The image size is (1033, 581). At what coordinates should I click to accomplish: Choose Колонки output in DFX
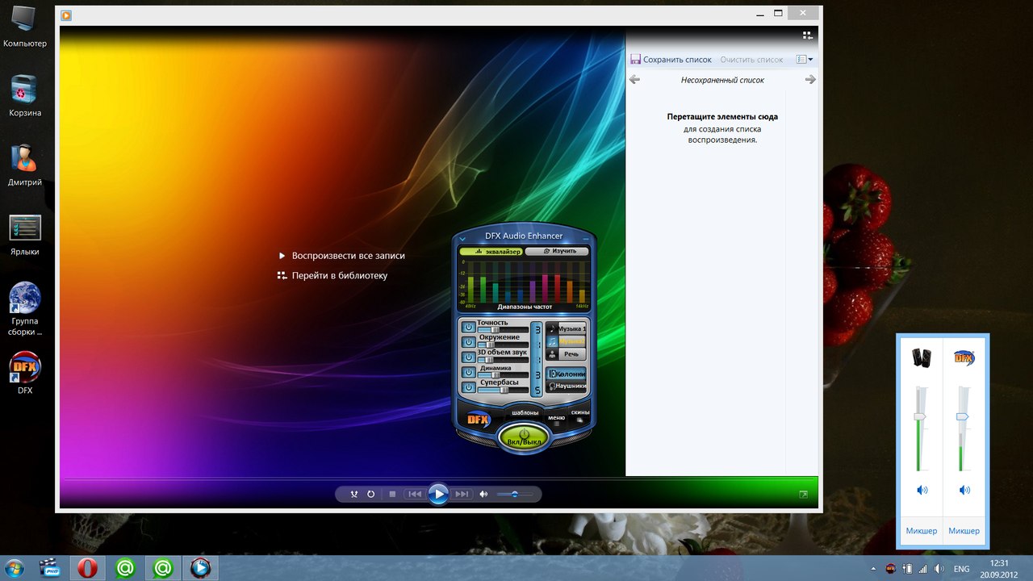(567, 374)
